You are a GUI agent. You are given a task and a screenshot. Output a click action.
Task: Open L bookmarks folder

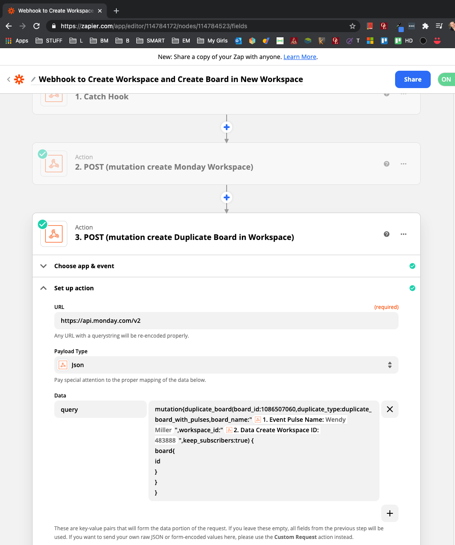[x=76, y=40]
